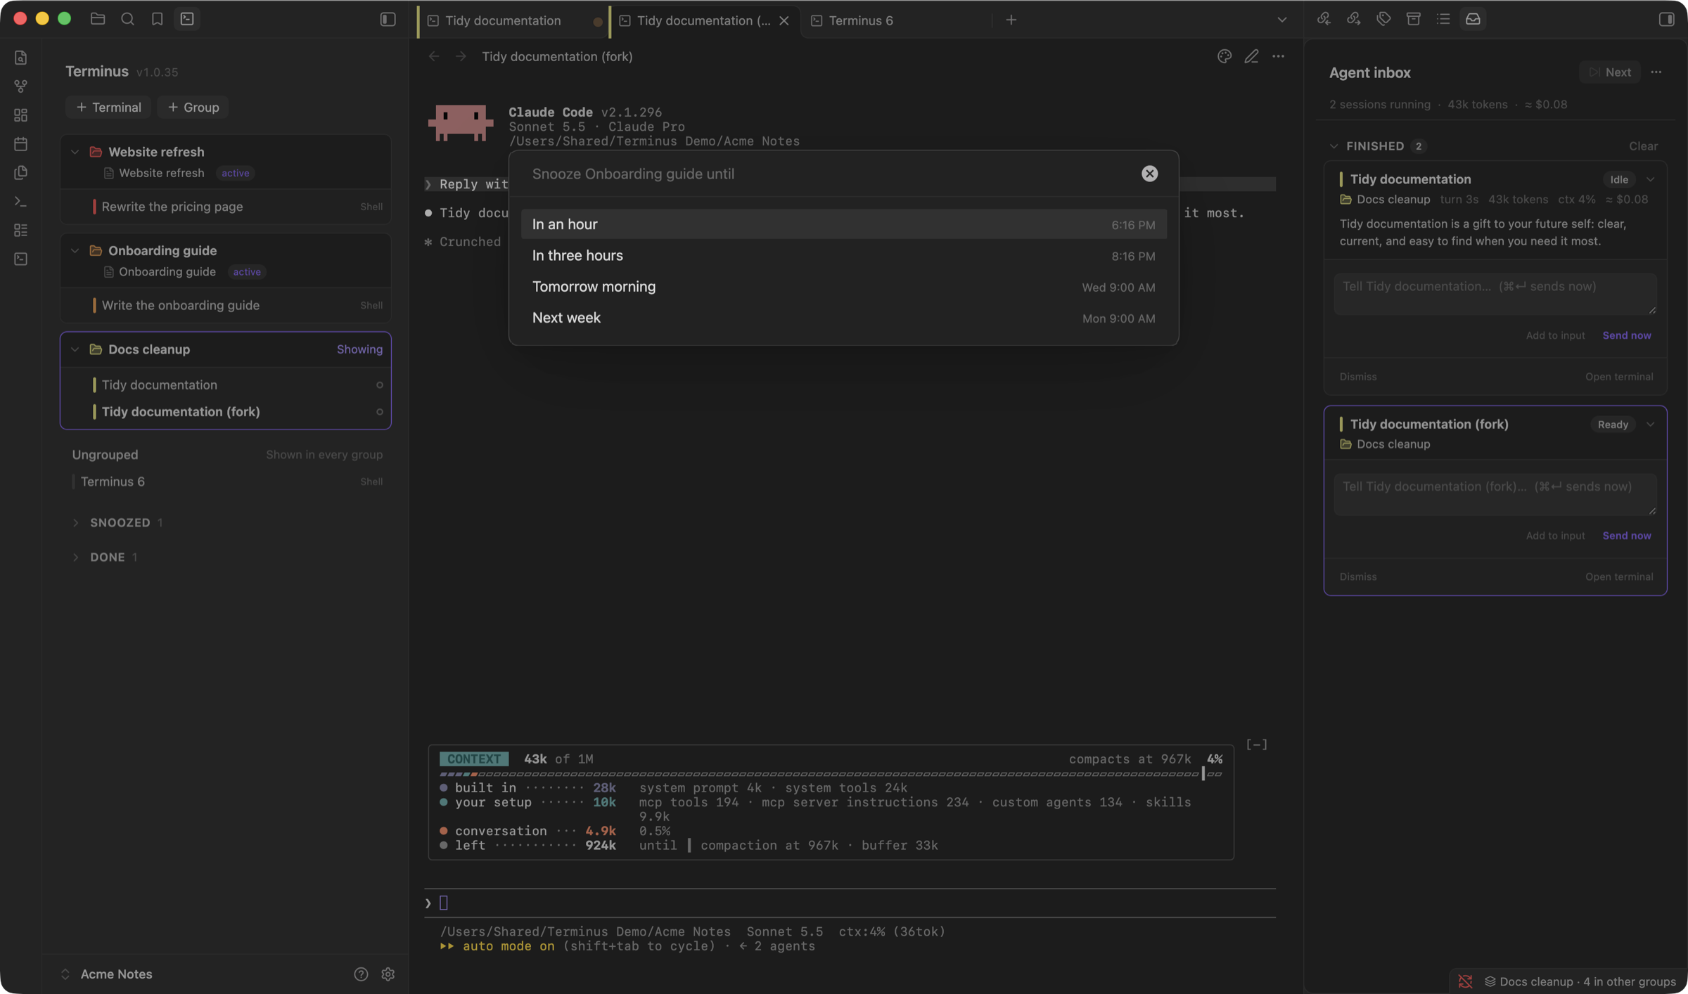Open the folder icon in title bar
Viewport: 1688px width, 994px height.
click(98, 19)
